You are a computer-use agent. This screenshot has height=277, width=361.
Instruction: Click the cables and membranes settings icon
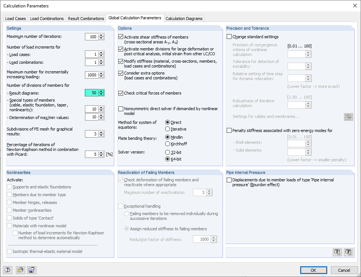click(348, 117)
